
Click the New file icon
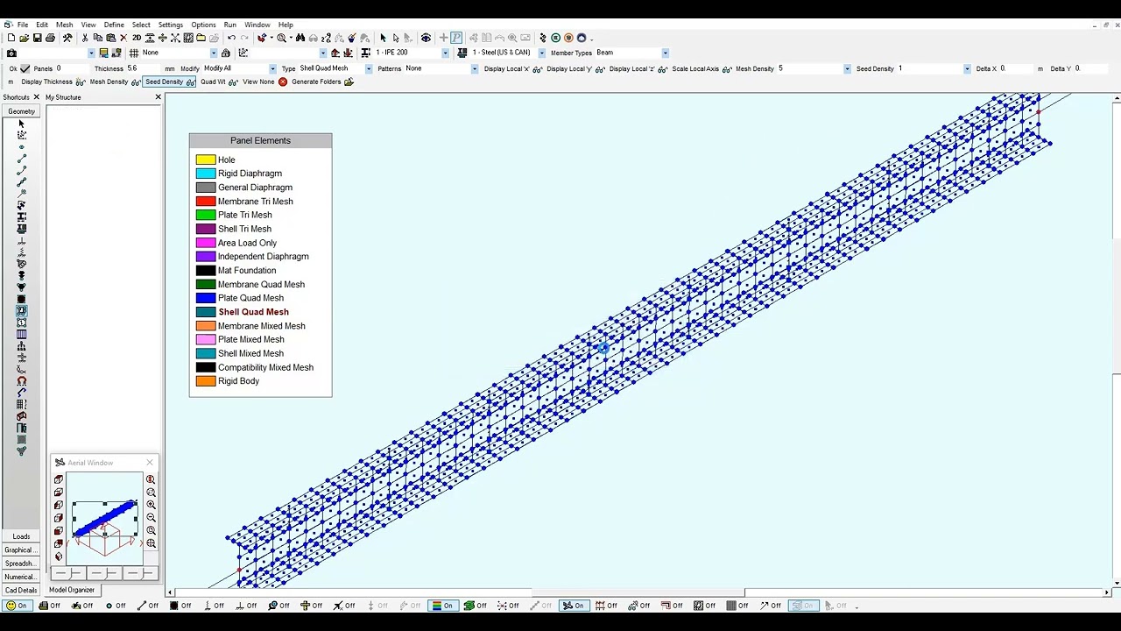(x=11, y=38)
